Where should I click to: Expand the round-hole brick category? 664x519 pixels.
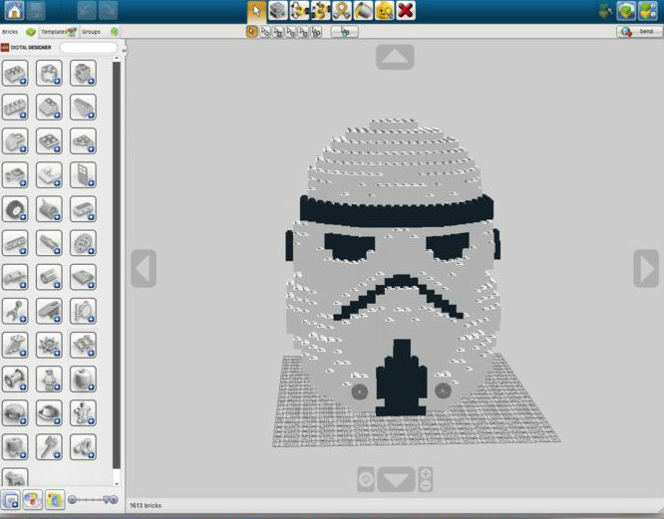[49, 73]
